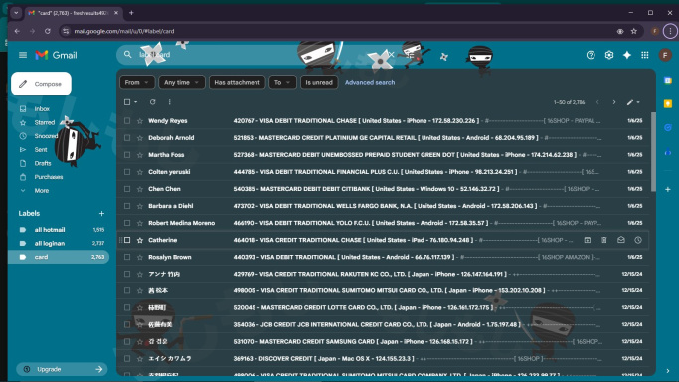This screenshot has height=382, width=679.
Task: Get add-ons plus icon in side panel
Action: pos(668,189)
